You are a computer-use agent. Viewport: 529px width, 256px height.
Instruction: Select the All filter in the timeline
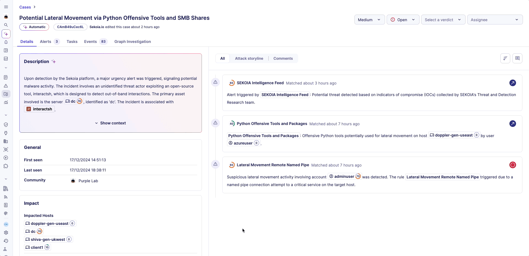(222, 58)
